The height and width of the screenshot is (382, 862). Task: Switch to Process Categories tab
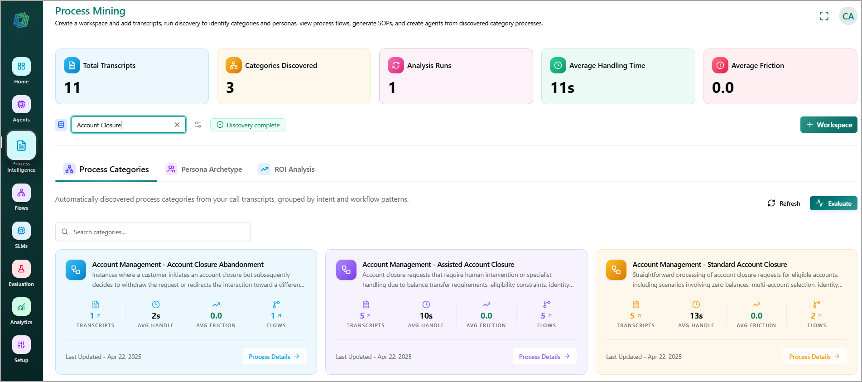tap(106, 169)
